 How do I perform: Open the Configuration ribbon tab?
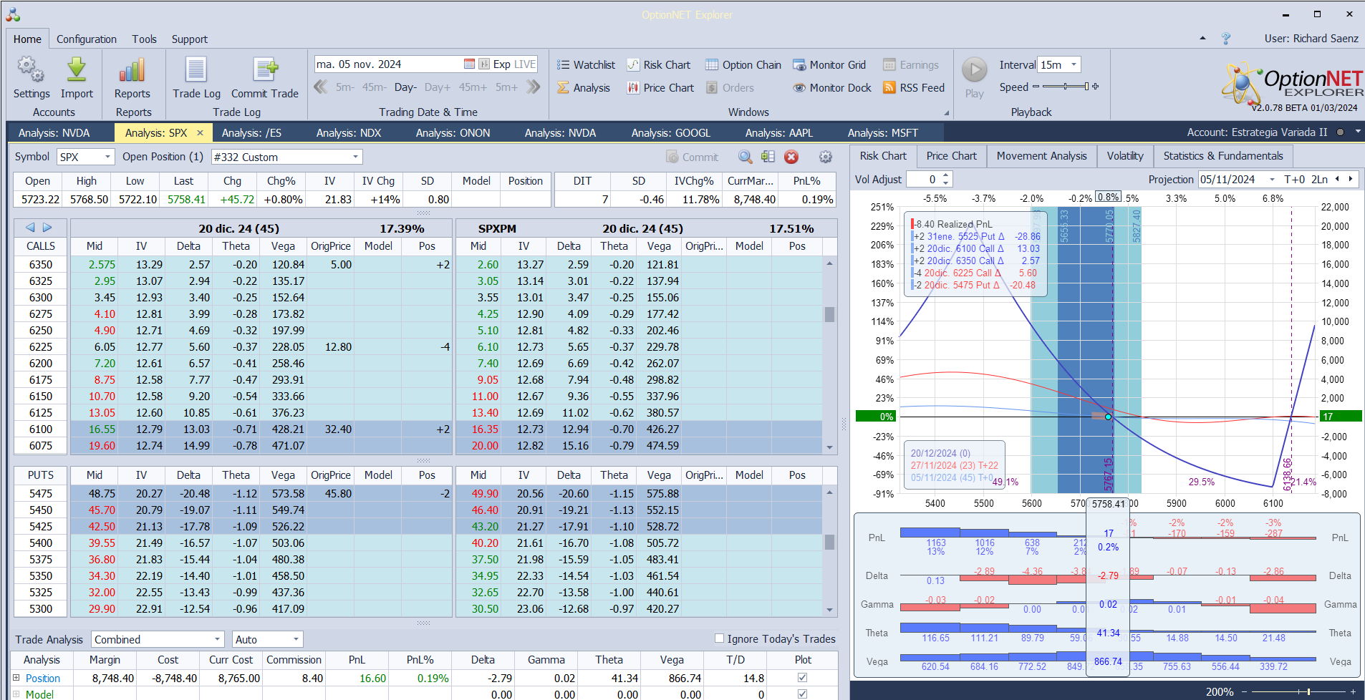(87, 39)
